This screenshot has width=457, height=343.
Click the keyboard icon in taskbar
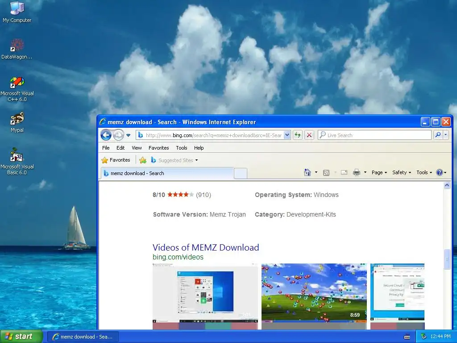pyautogui.click(x=407, y=337)
